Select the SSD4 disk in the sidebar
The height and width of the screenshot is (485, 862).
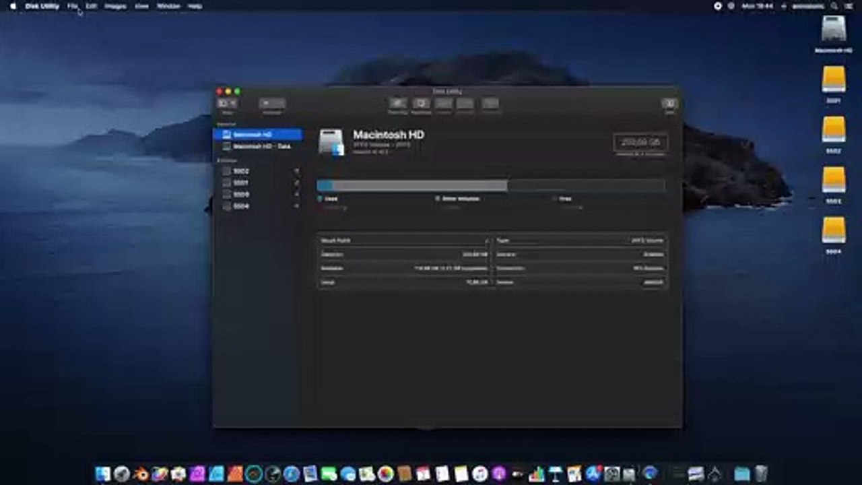(x=258, y=206)
